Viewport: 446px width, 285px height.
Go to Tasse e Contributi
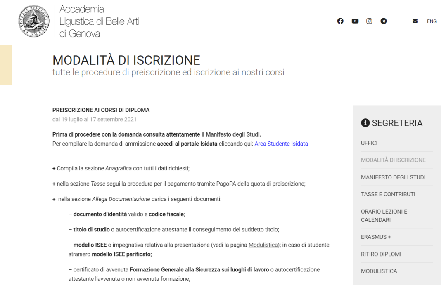pos(388,194)
